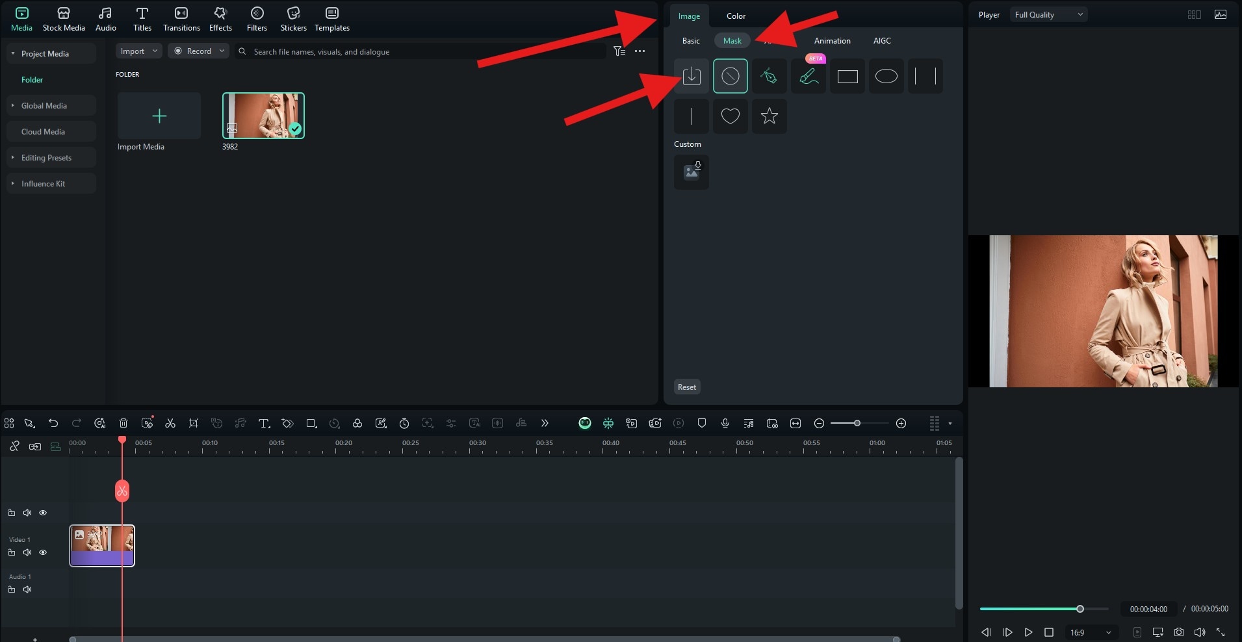Click the timeline zoom out minus icon

(x=820, y=423)
